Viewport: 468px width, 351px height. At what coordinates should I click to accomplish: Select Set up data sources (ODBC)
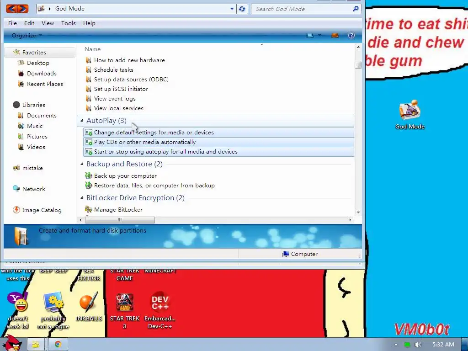(x=131, y=79)
